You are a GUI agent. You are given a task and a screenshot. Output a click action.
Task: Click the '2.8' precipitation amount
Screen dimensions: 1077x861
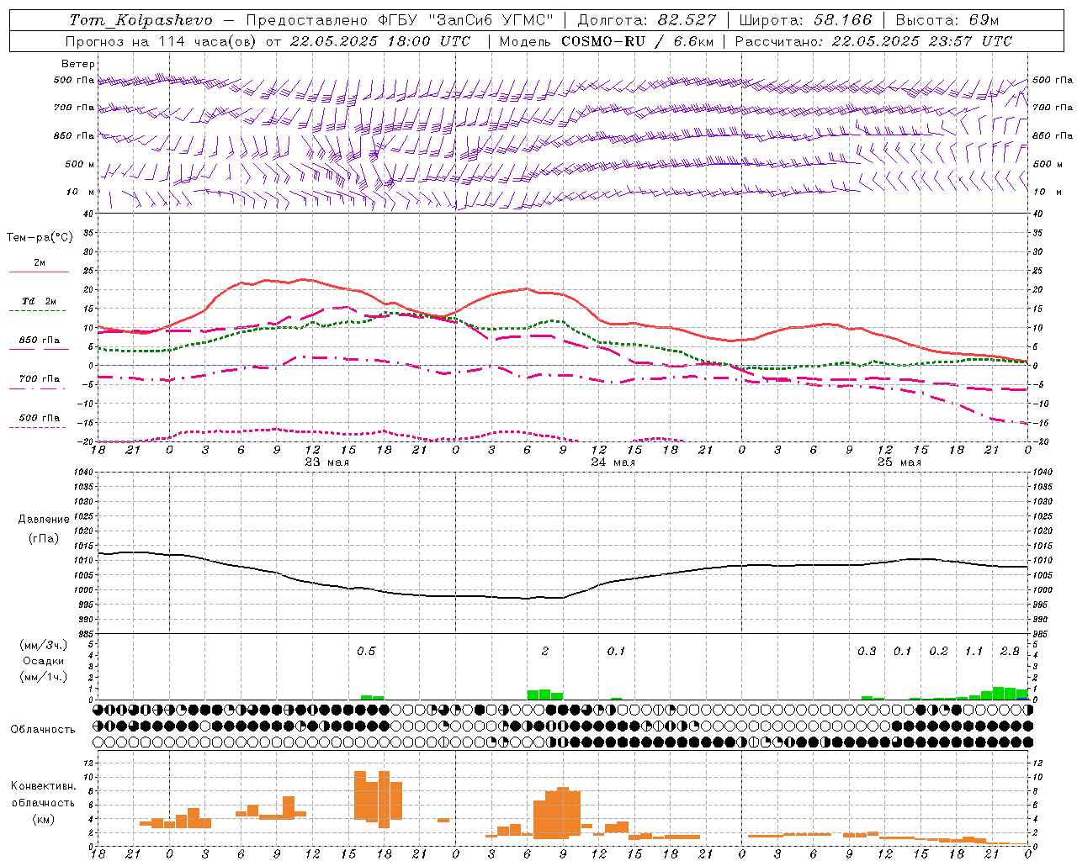[x=1010, y=651]
